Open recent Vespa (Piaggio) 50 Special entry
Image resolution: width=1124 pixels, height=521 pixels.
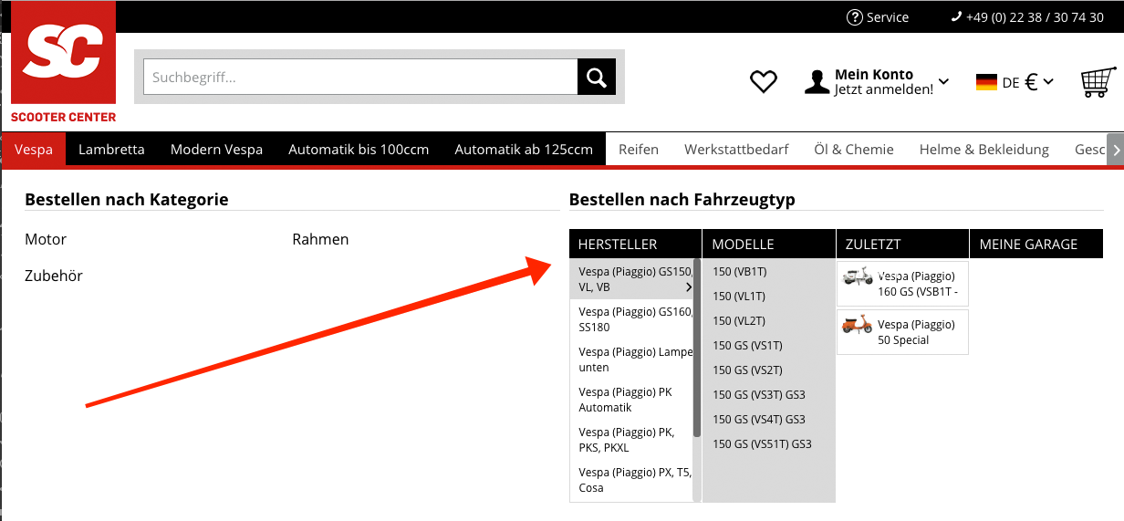click(x=902, y=332)
